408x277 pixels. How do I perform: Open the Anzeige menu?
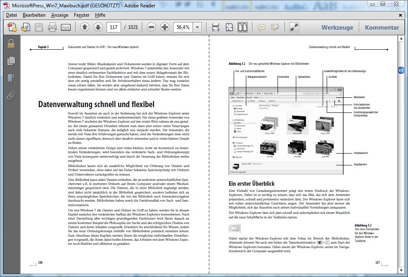point(59,15)
